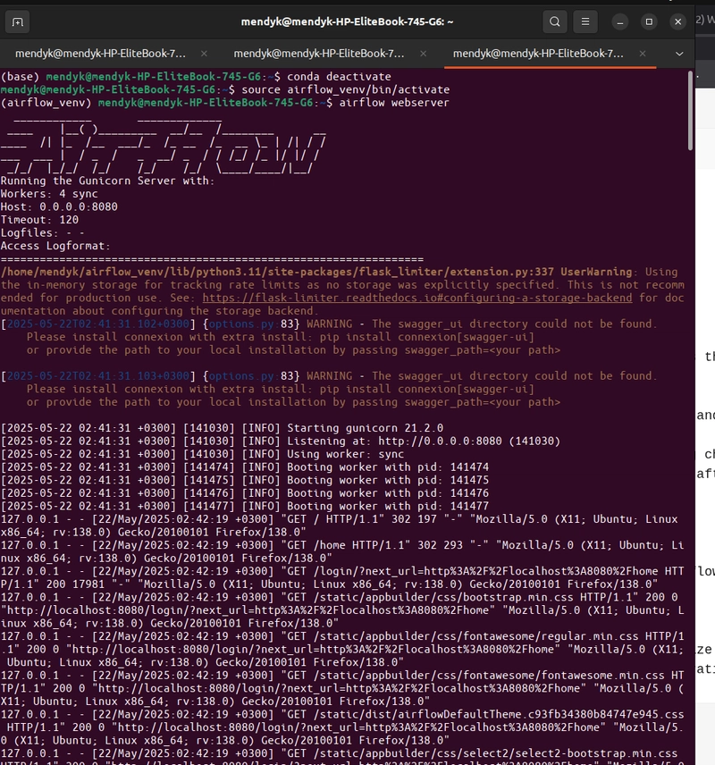715x765 pixels.
Task: Open the terminal search
Action: point(554,22)
